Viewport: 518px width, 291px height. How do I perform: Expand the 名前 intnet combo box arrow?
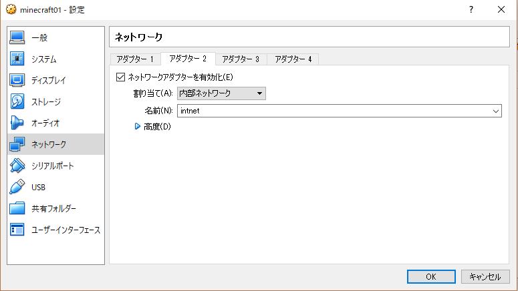point(495,111)
